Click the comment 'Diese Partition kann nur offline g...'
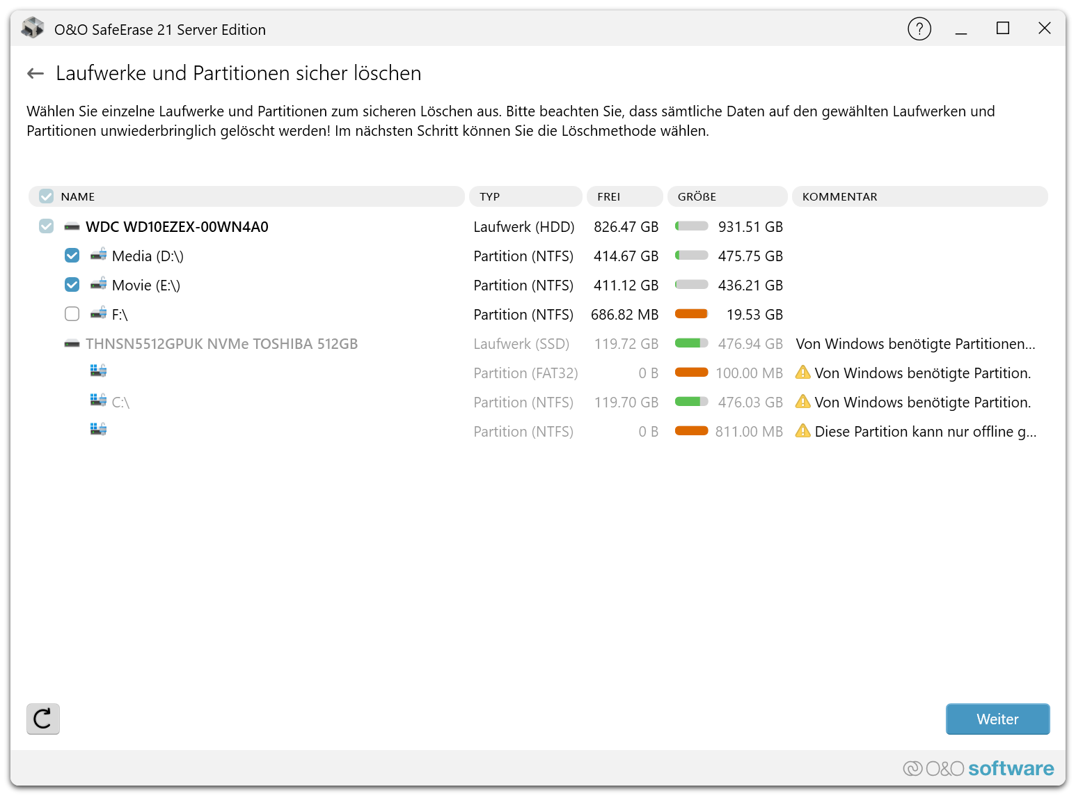This screenshot has height=796, width=1076. point(926,432)
